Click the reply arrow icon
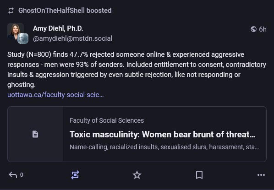 pyautogui.click(x=13, y=175)
